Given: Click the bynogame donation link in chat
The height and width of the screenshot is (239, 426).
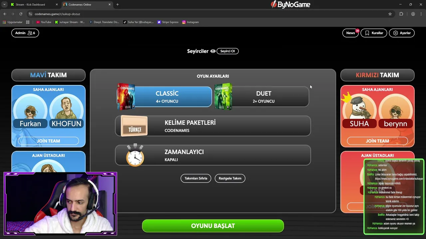Looking at the screenshot, I should click(399, 179).
